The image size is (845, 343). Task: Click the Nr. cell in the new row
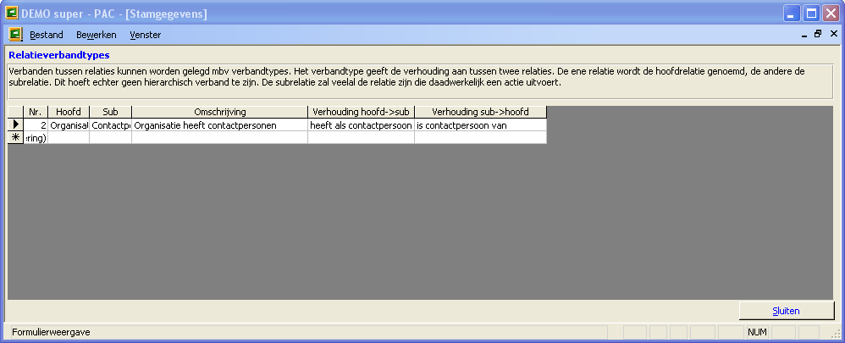(36, 137)
